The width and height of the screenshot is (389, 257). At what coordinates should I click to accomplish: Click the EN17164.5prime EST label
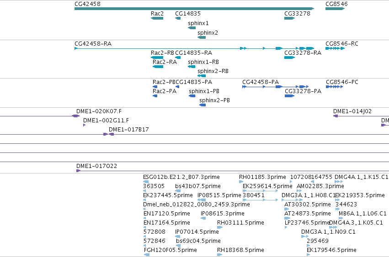[x=167, y=223]
